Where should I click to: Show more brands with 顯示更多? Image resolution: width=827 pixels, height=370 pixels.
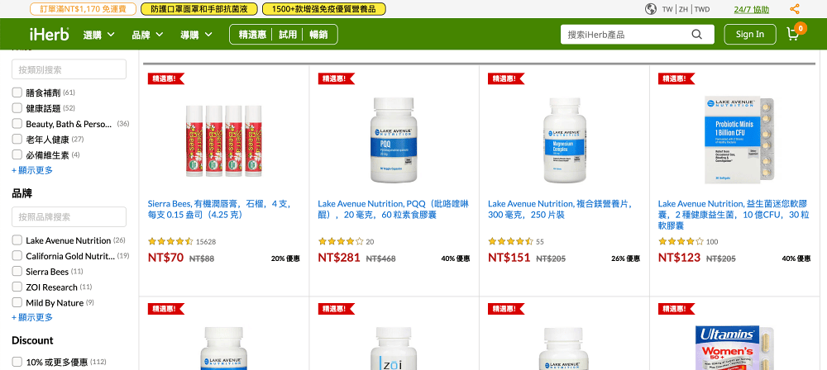pos(32,317)
